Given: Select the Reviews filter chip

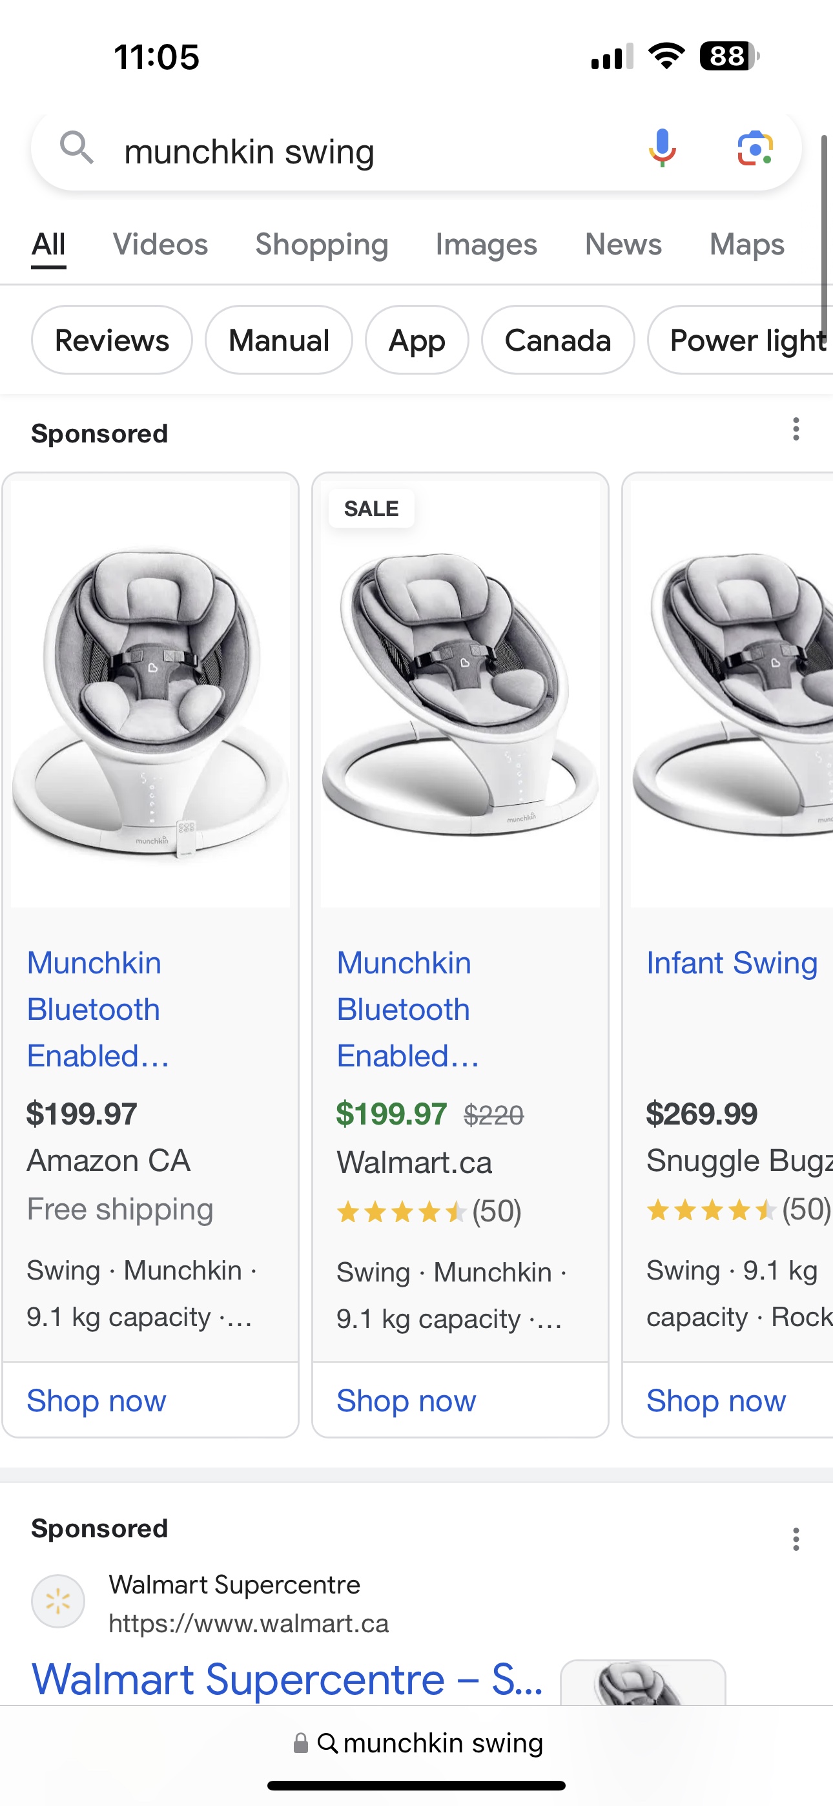Looking at the screenshot, I should coord(112,340).
